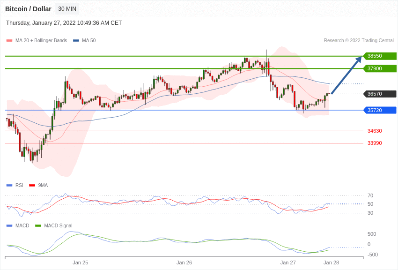Image resolution: width=398 pixels, height=270 pixels.
Task: Click the MA 50 legend label
Action: [x=89, y=41]
